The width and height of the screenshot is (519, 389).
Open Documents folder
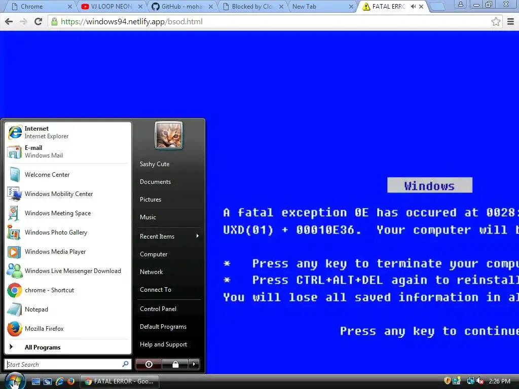[155, 182]
